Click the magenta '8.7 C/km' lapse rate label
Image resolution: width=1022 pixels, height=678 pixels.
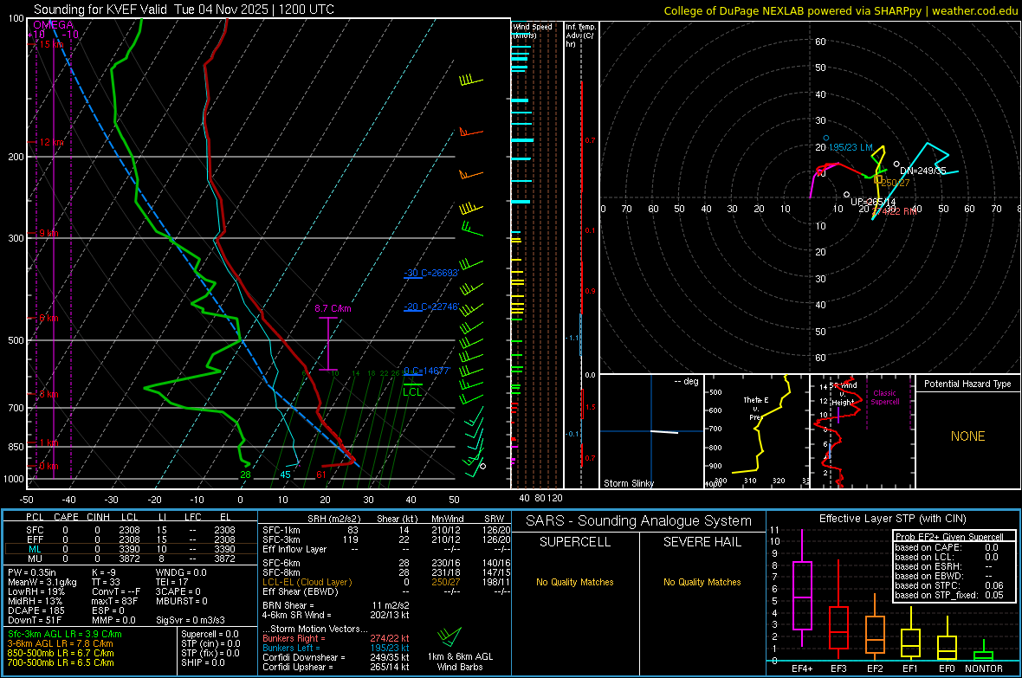(x=333, y=308)
